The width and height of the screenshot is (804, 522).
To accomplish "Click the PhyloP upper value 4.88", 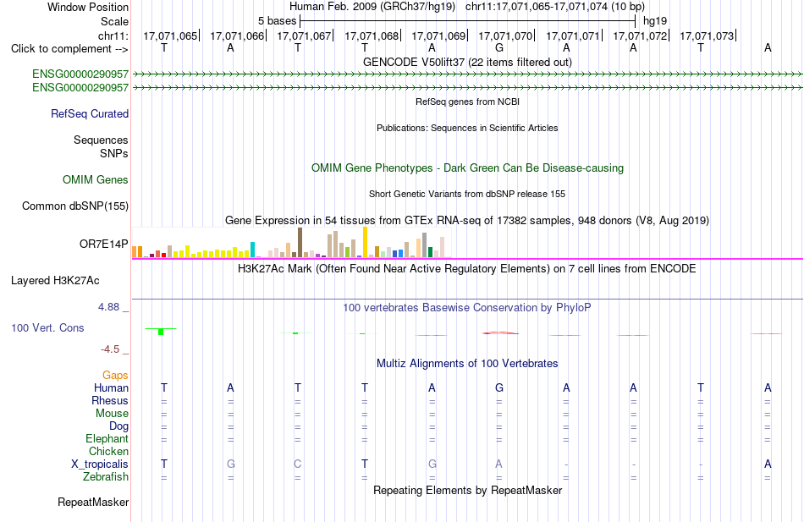I will [108, 307].
